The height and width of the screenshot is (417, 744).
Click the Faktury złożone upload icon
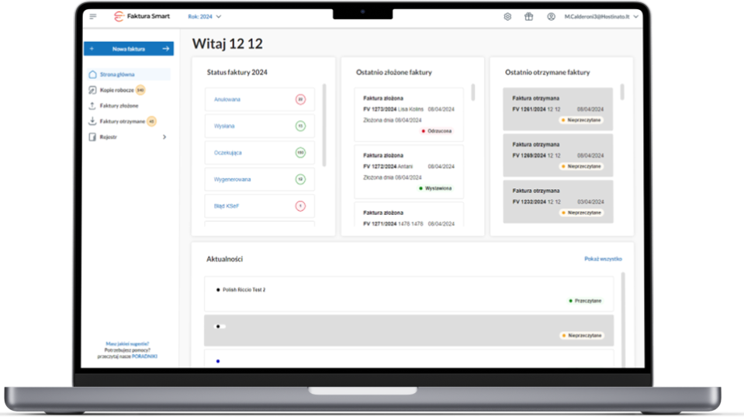[x=93, y=105]
